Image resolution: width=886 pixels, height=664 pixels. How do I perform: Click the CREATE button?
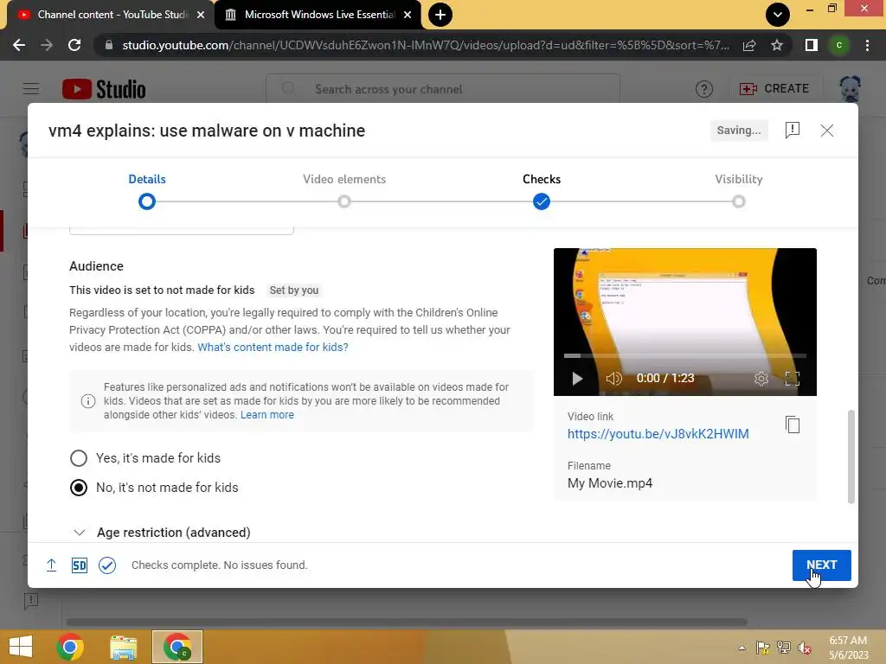tap(774, 89)
